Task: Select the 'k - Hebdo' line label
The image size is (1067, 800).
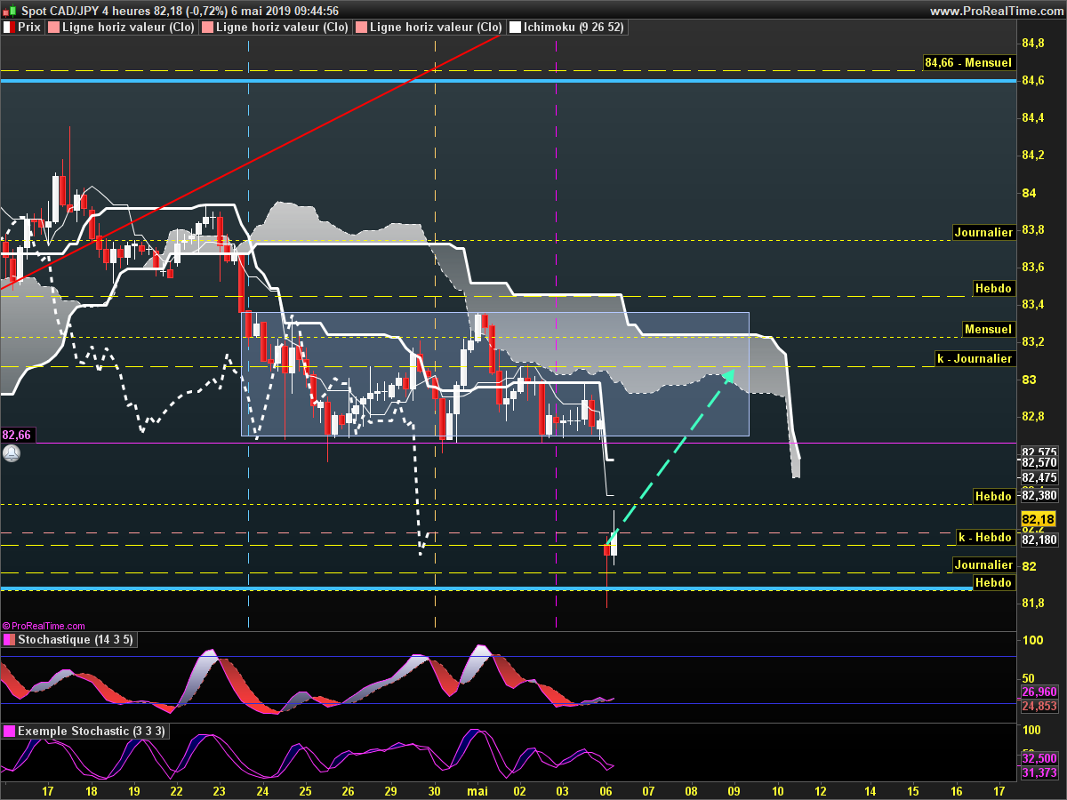Action: [985, 537]
